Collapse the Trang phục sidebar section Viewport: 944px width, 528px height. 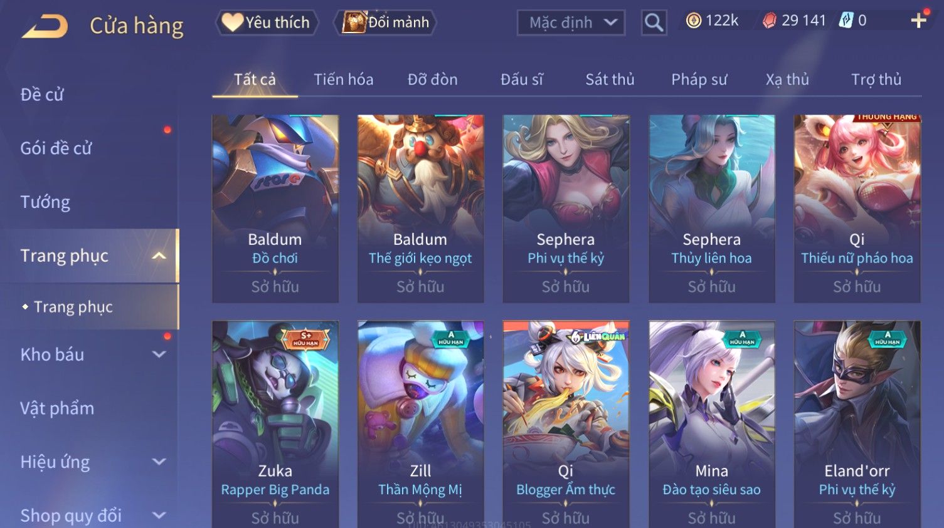(159, 256)
